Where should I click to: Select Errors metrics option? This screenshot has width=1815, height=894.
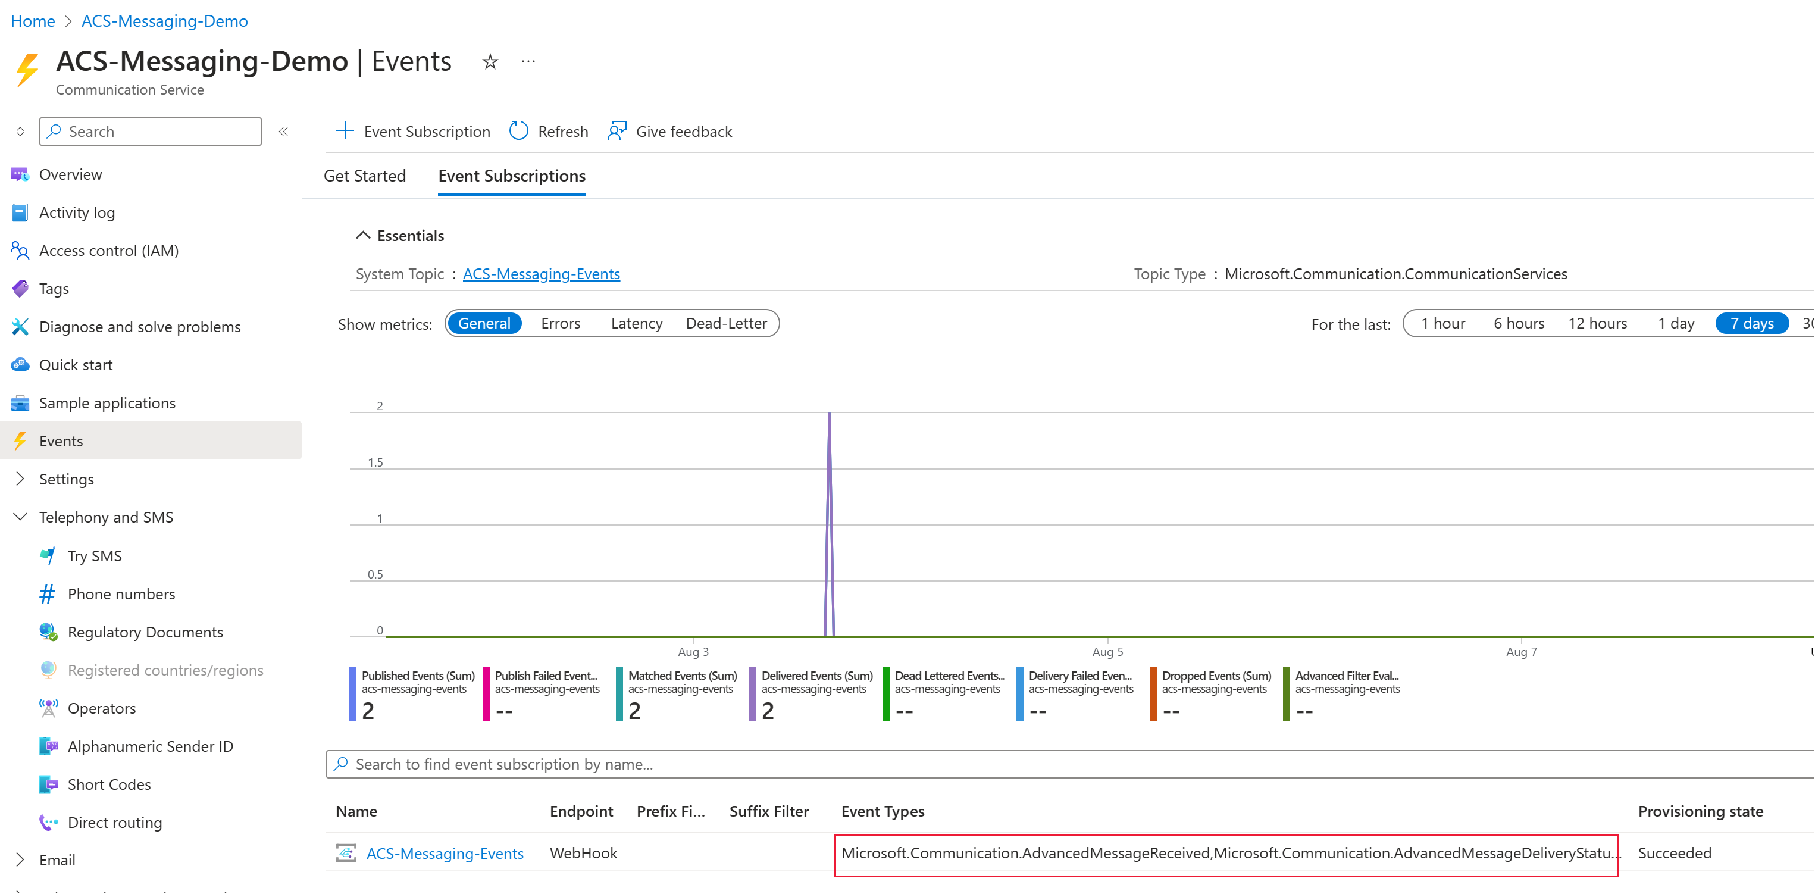pos(561,323)
